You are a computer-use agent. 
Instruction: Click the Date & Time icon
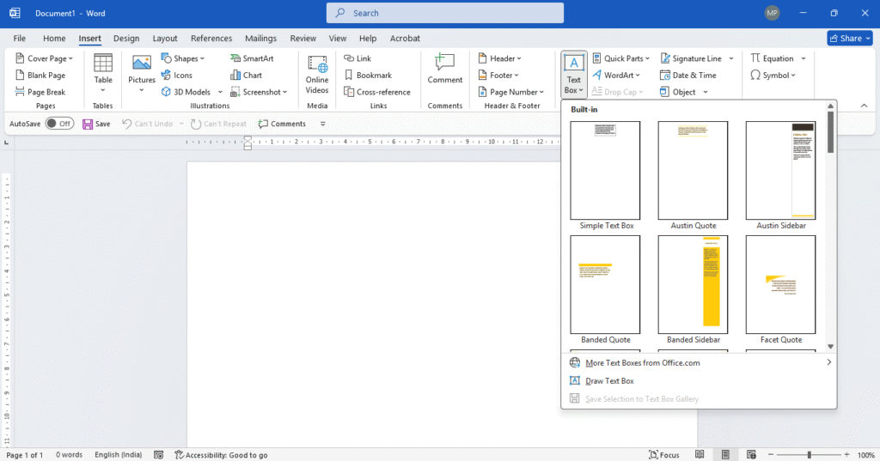coord(666,76)
